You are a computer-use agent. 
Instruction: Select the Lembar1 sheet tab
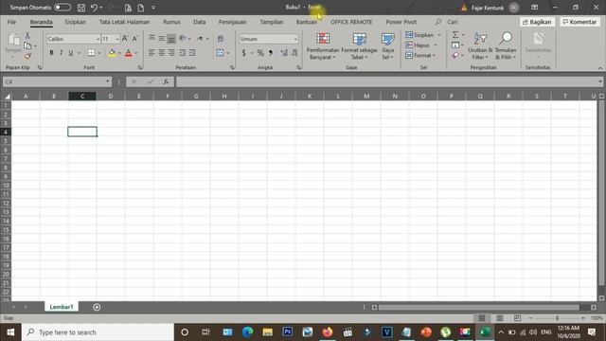[x=61, y=307]
